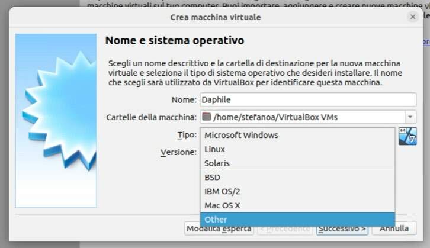Close the Crea macchina virtuale dialog

click(413, 17)
